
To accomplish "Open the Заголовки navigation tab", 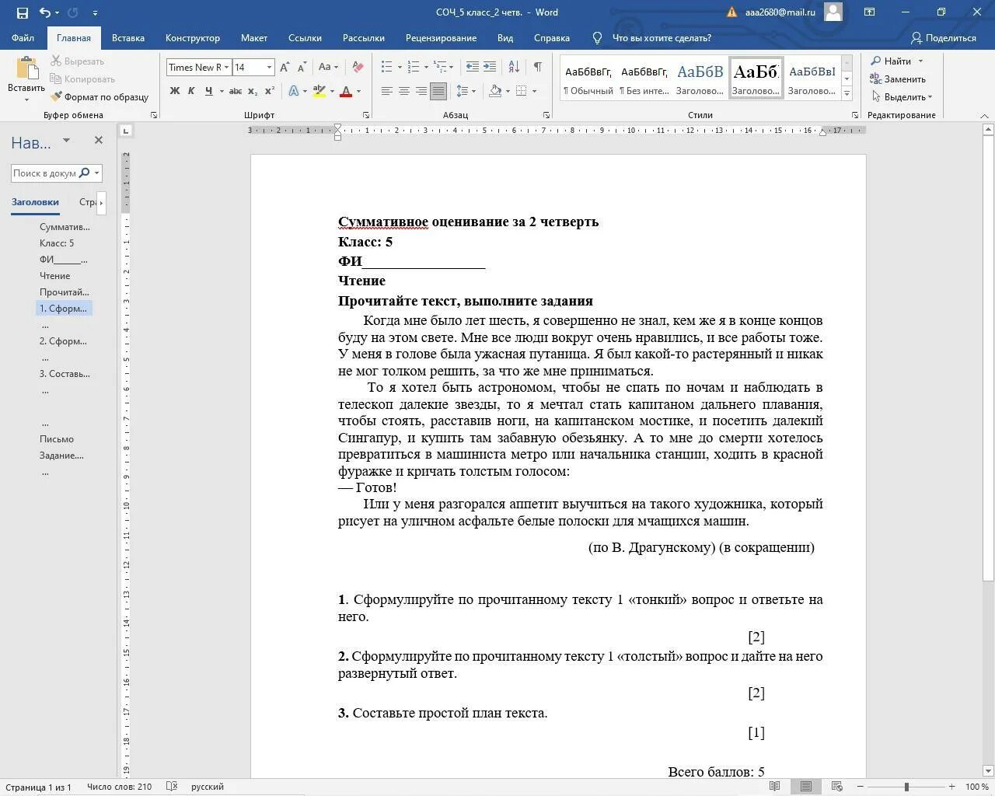I will coord(35,202).
